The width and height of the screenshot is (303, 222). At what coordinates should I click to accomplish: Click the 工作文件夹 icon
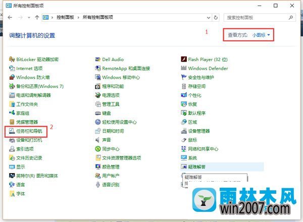(12, 104)
